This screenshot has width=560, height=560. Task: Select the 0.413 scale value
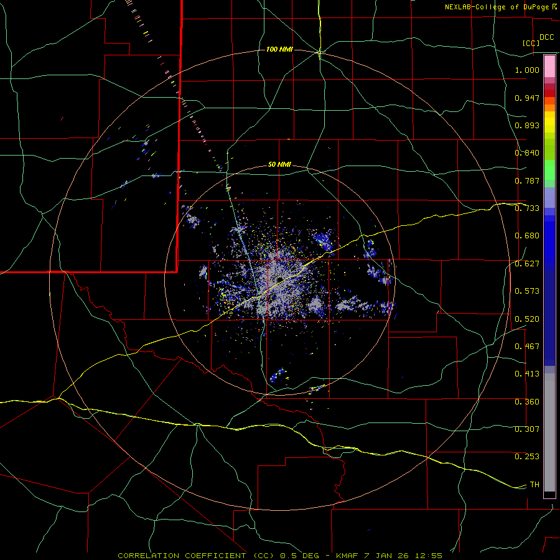(x=527, y=374)
